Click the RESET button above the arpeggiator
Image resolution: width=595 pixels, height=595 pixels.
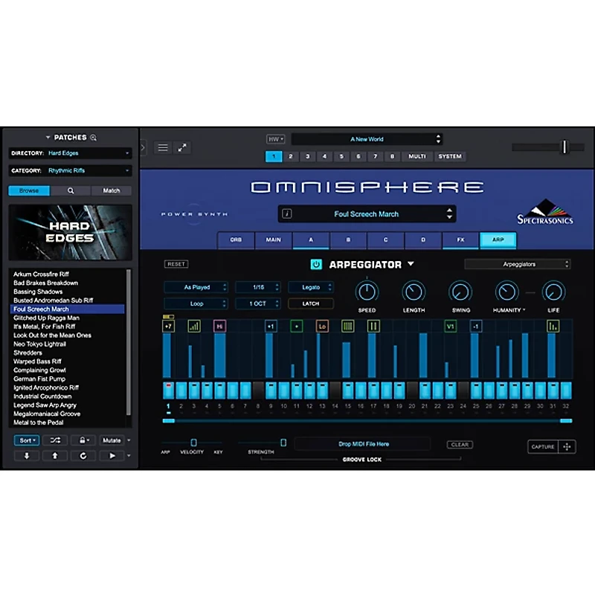(x=176, y=263)
